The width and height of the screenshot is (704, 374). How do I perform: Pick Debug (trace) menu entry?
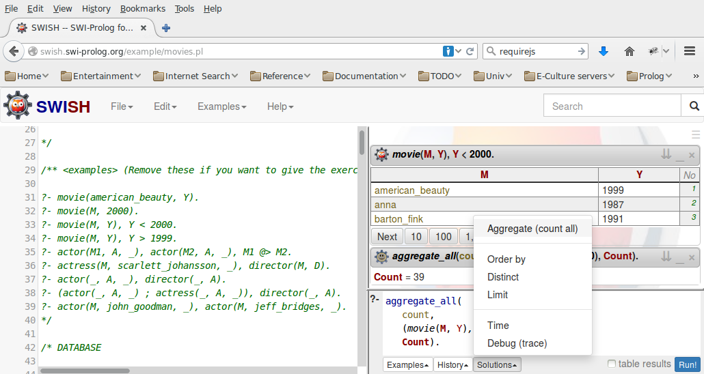(x=517, y=343)
